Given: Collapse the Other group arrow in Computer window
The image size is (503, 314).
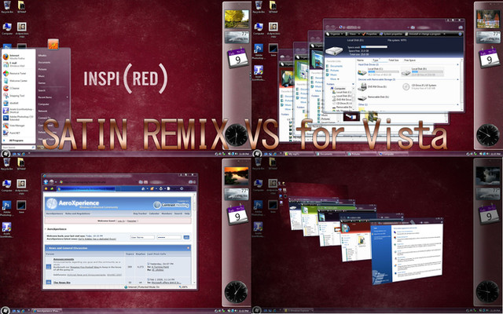Looking at the screenshot, I should click(x=457, y=104).
